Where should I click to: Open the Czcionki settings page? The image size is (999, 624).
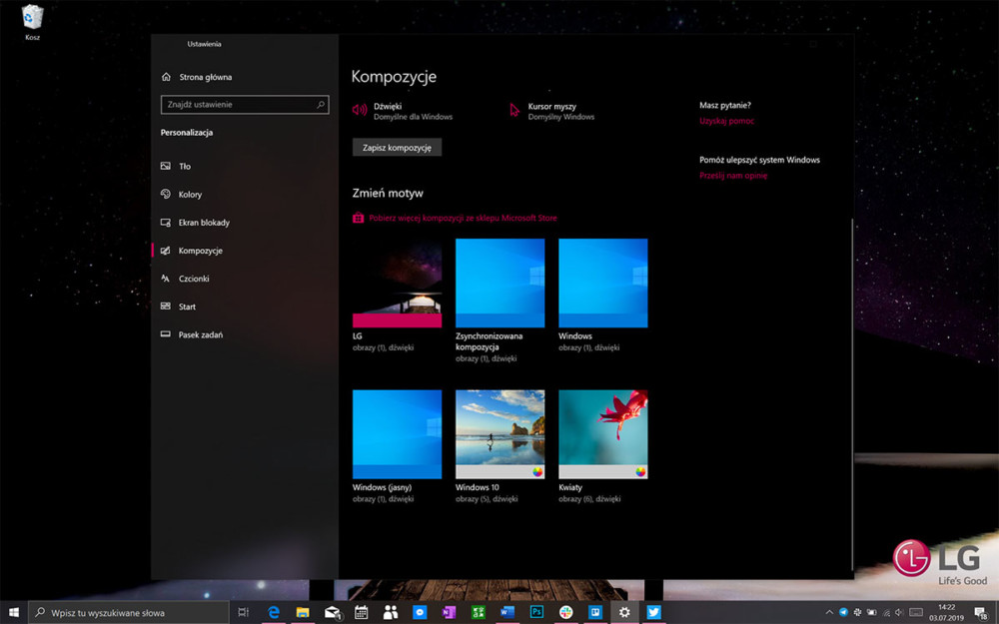pyautogui.click(x=185, y=279)
